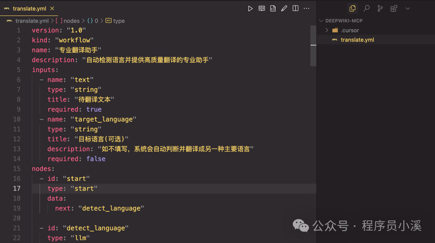Click line number 17 in the gutter
This screenshot has width=435, height=243.
(x=17, y=188)
